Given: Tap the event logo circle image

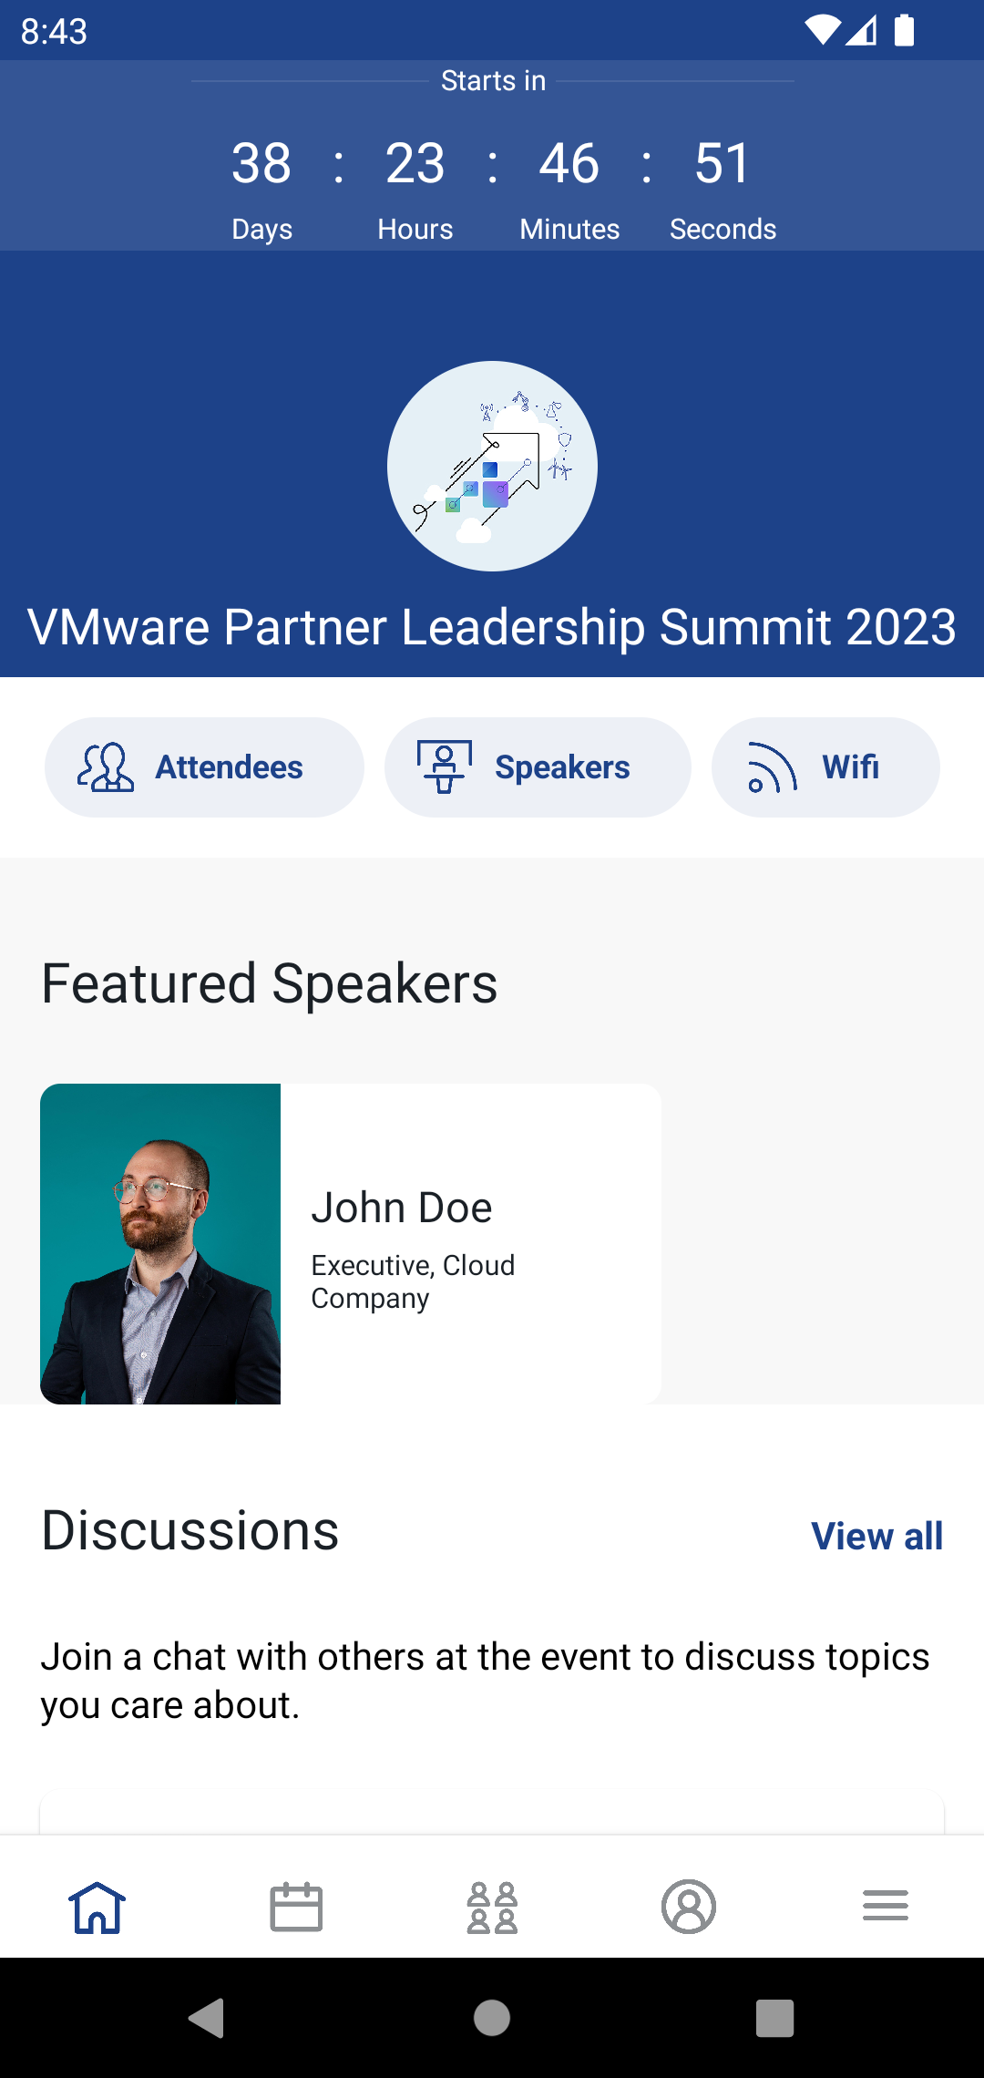Looking at the screenshot, I should (492, 467).
